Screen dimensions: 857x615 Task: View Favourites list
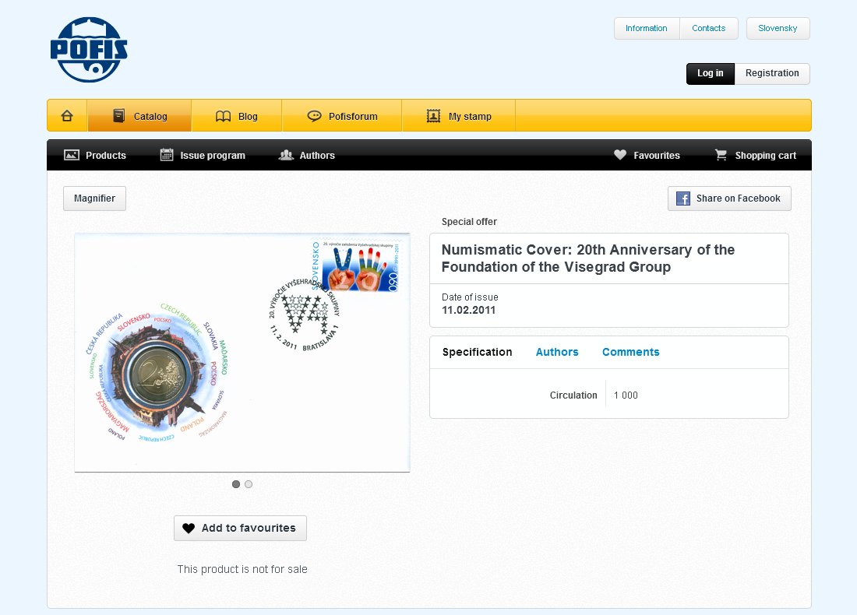tap(647, 155)
